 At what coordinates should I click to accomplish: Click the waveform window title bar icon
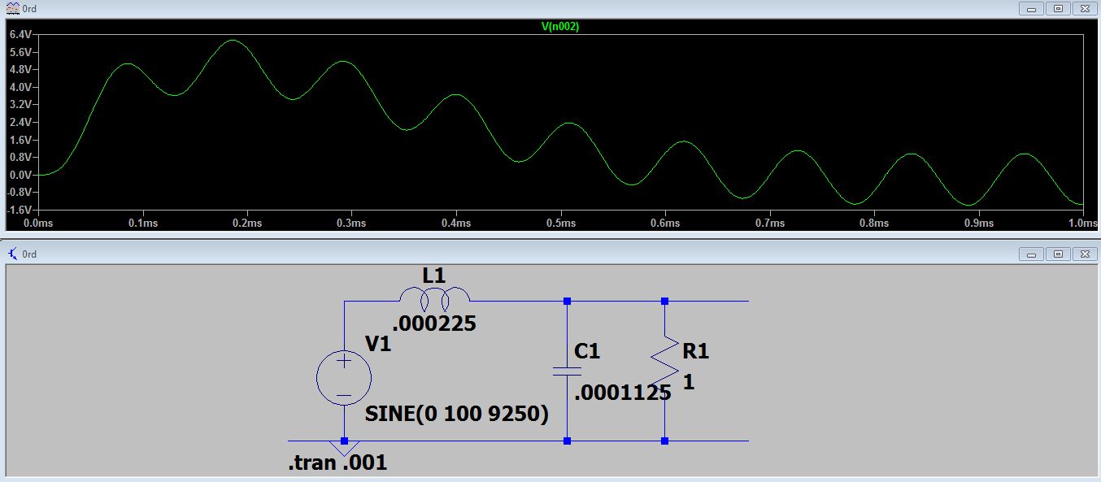pos(12,8)
